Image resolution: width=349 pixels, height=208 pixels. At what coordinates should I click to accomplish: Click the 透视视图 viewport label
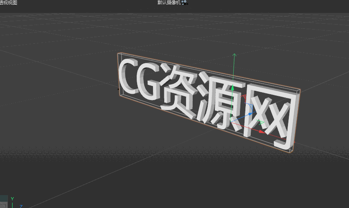point(8,3)
